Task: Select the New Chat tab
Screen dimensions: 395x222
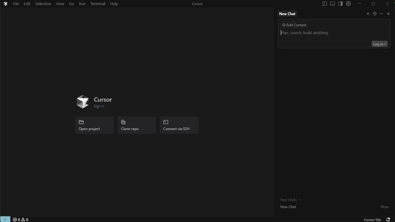Action: pos(287,14)
